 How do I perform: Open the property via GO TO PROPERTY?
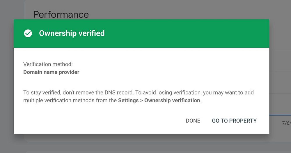click(x=234, y=121)
